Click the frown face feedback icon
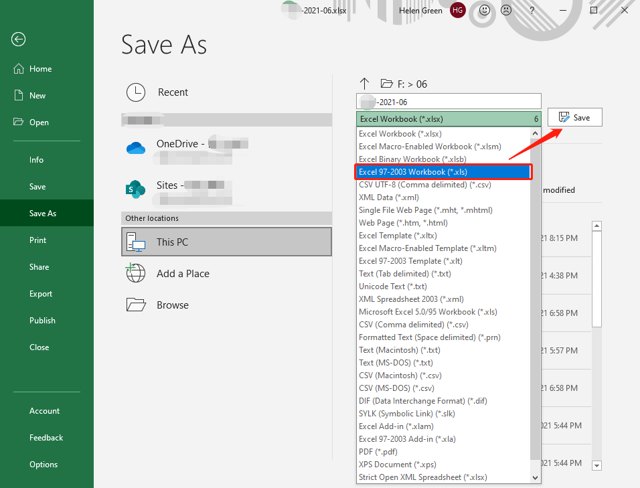640x488 pixels. pyautogui.click(x=506, y=11)
